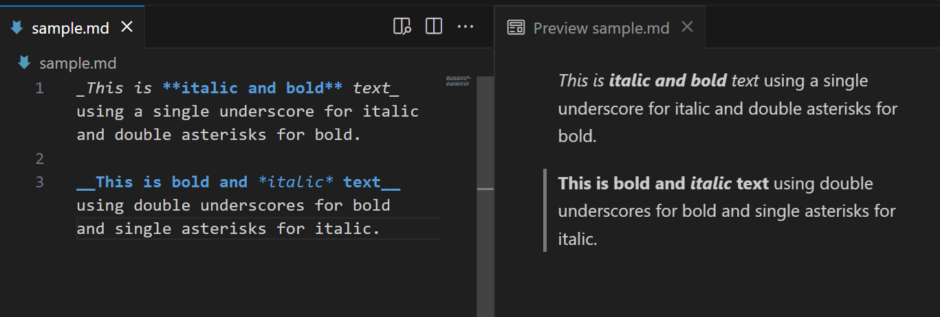Click the Markdown file icon in the sample.md tab

[x=18, y=27]
